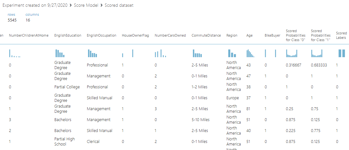Click the Europe cell in Region column

233,98
